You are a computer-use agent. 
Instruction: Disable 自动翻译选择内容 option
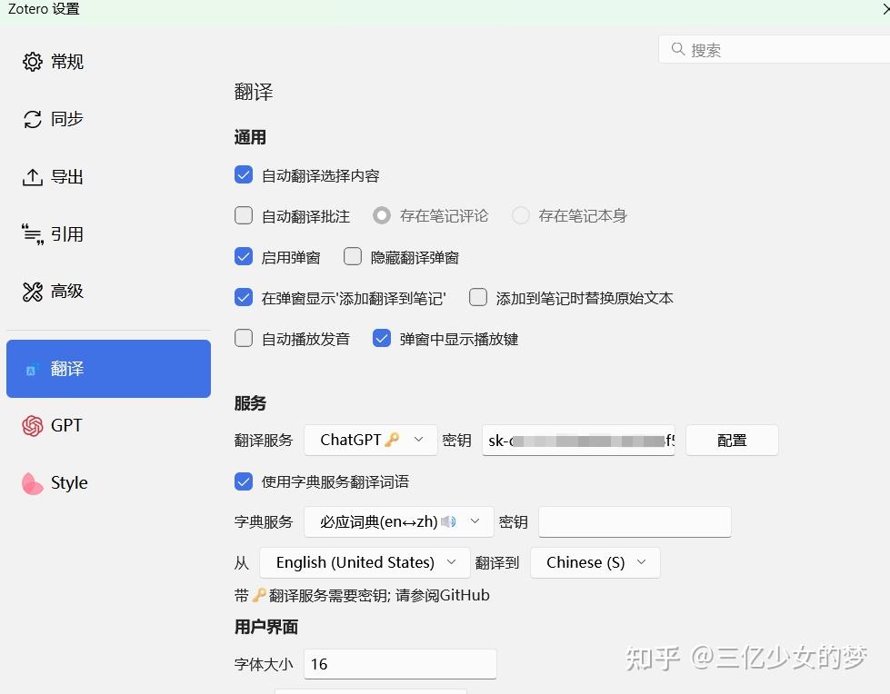(x=243, y=175)
